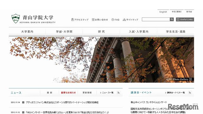
Task: Open the お問い合わせ contact link
Action: tap(101, 20)
